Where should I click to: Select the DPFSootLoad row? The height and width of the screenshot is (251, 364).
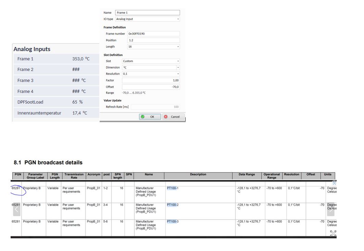pyautogui.click(x=56, y=102)
